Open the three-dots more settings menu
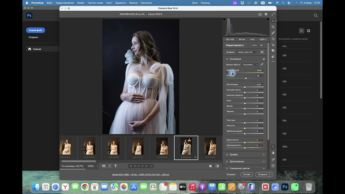345x194 pixels. (273, 62)
